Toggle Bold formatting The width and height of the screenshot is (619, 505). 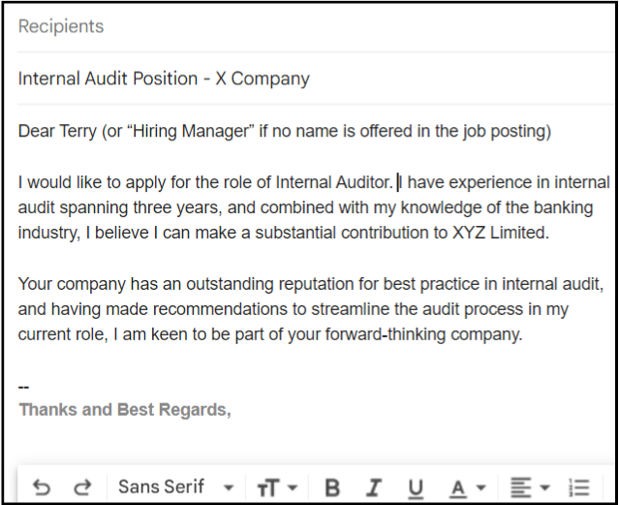332,488
